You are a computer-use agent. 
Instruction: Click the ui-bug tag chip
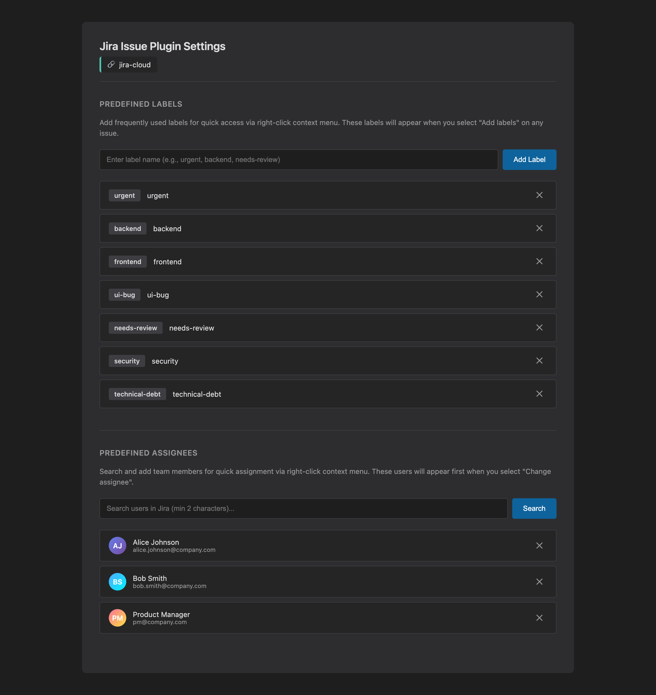point(124,295)
